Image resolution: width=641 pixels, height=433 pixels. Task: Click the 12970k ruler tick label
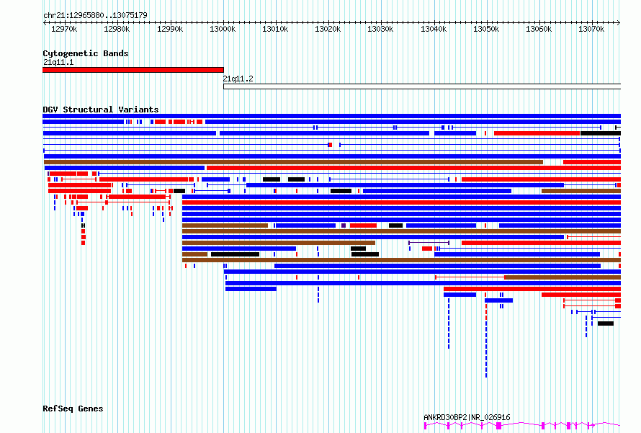pyautogui.click(x=64, y=29)
